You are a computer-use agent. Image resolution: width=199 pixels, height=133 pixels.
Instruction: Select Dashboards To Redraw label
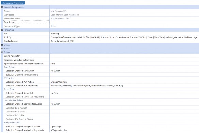[x=16, y=108]
